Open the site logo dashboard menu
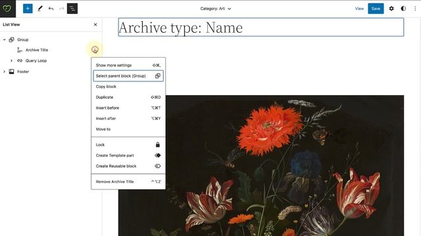This screenshot has height=236, width=421. coord(7,9)
